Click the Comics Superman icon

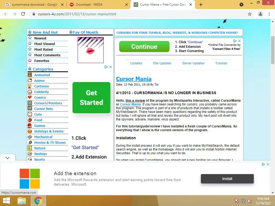30,97
